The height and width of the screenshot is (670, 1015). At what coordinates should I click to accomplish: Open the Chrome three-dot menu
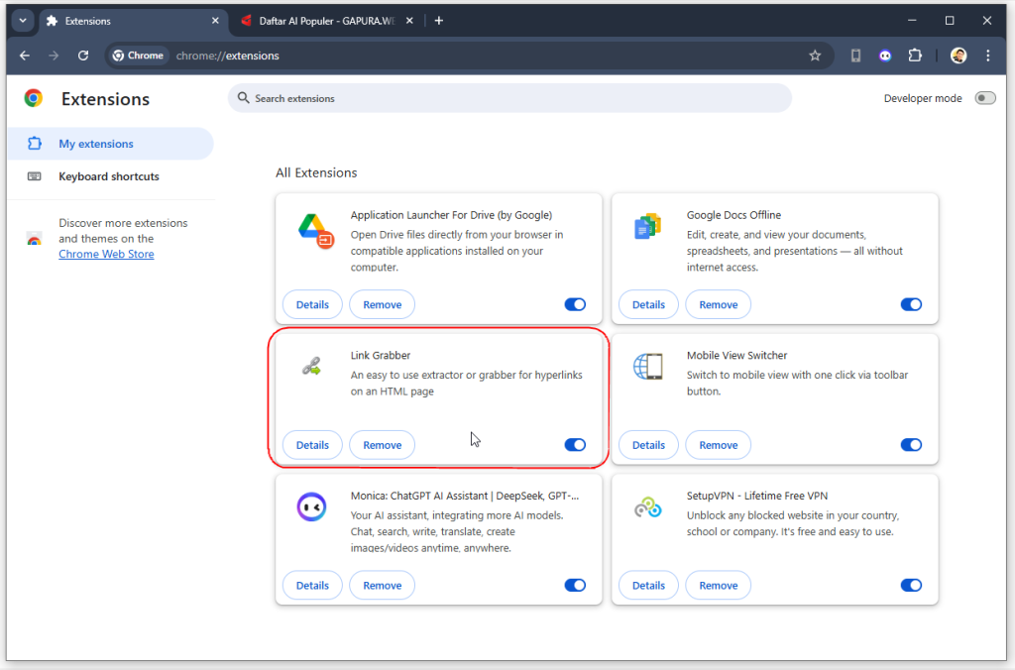coord(988,56)
